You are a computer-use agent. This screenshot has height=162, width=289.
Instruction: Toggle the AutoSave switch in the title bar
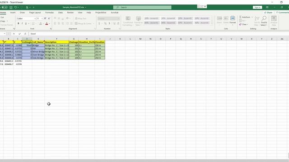click(x=5, y=7)
